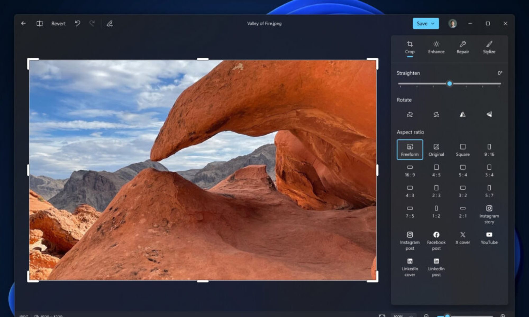Screen dimensions: 529x317
Task: Choose the Instagram post preset
Action: click(x=410, y=241)
